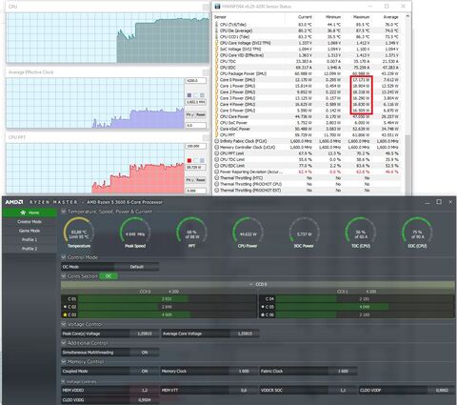
Task: Click the Maximum column header in HWiNFO
Action: (361, 17)
